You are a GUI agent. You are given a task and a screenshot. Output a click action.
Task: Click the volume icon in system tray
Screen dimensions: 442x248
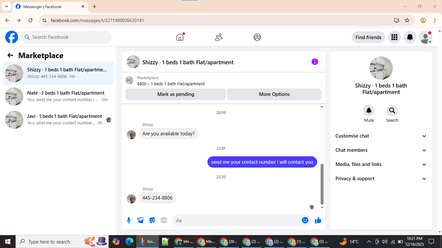[x=385, y=242]
